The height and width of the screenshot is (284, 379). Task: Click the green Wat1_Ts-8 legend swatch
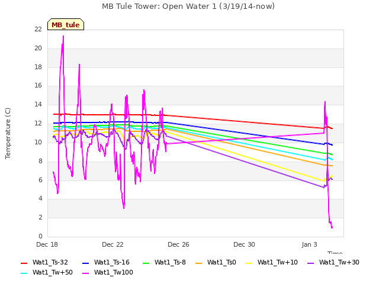tap(146, 263)
